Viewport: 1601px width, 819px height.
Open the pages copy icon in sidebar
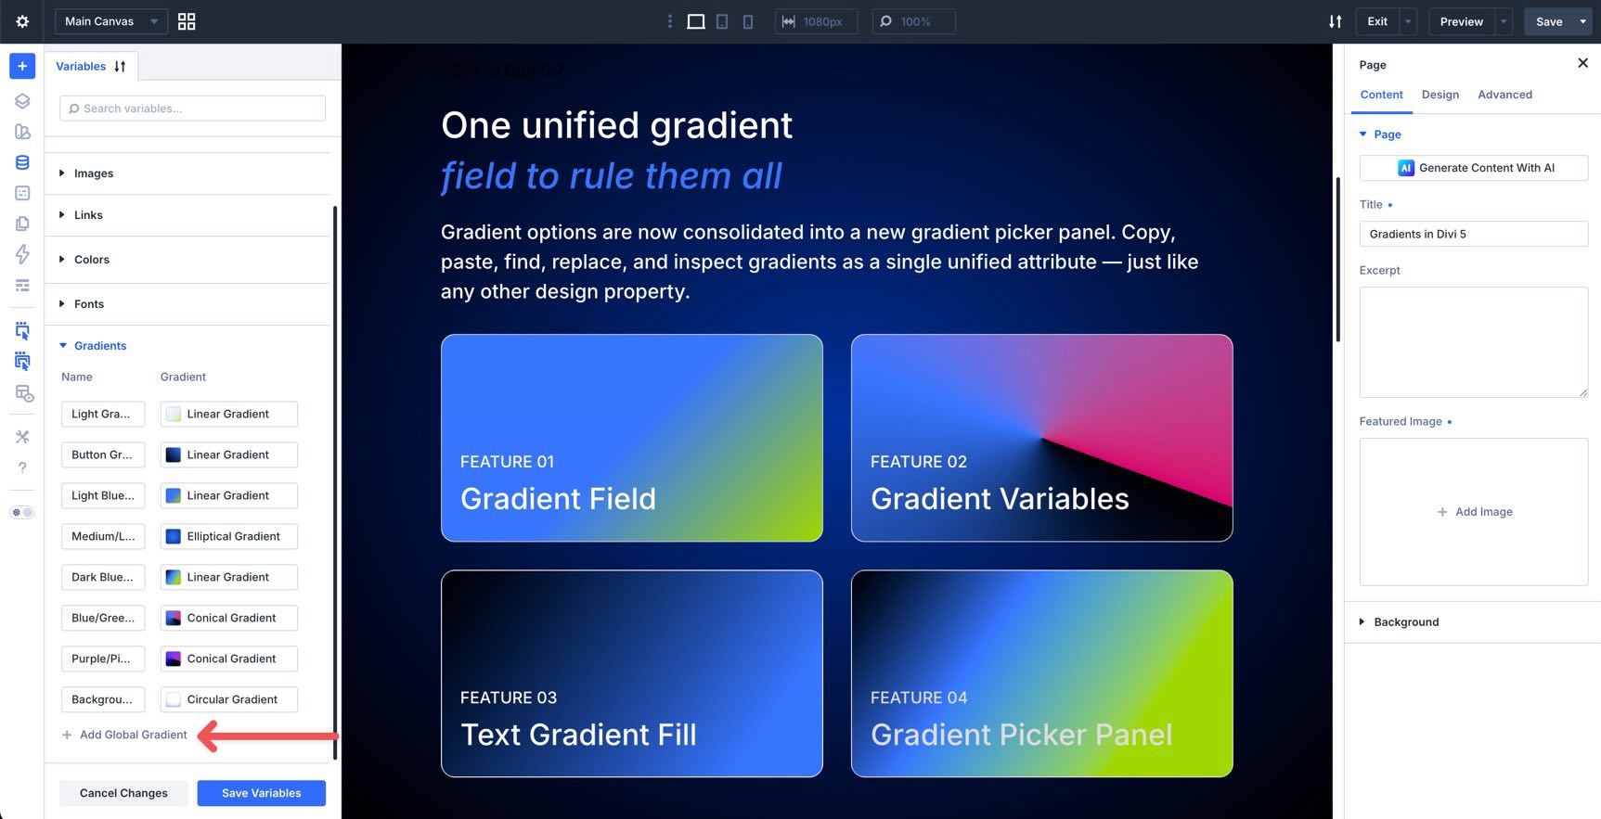pos(22,224)
